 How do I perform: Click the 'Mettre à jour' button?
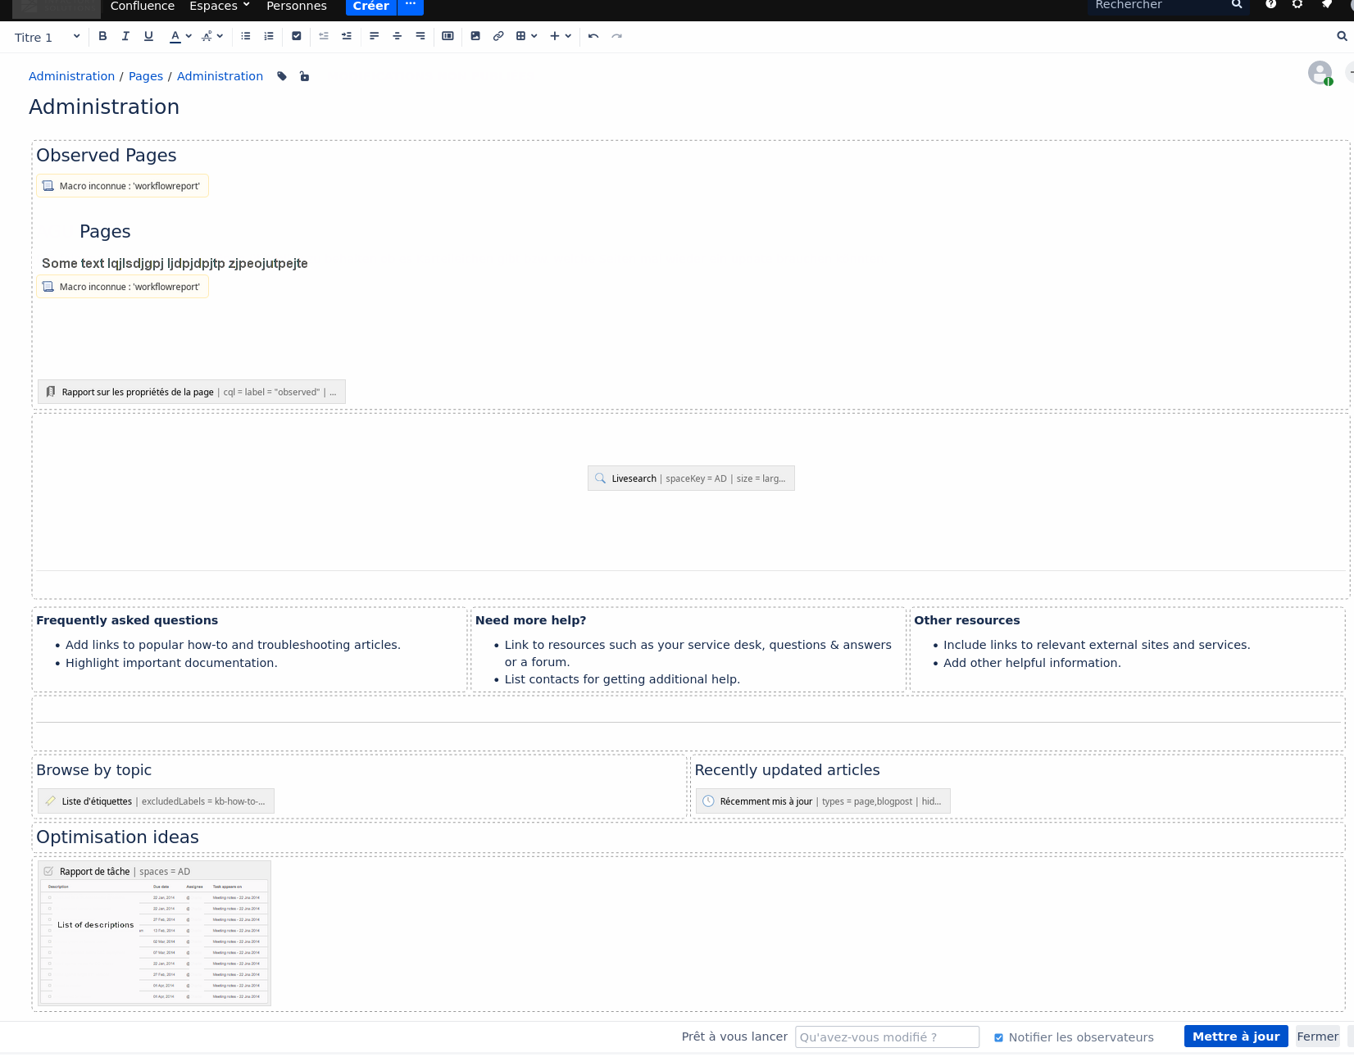[x=1235, y=1037]
